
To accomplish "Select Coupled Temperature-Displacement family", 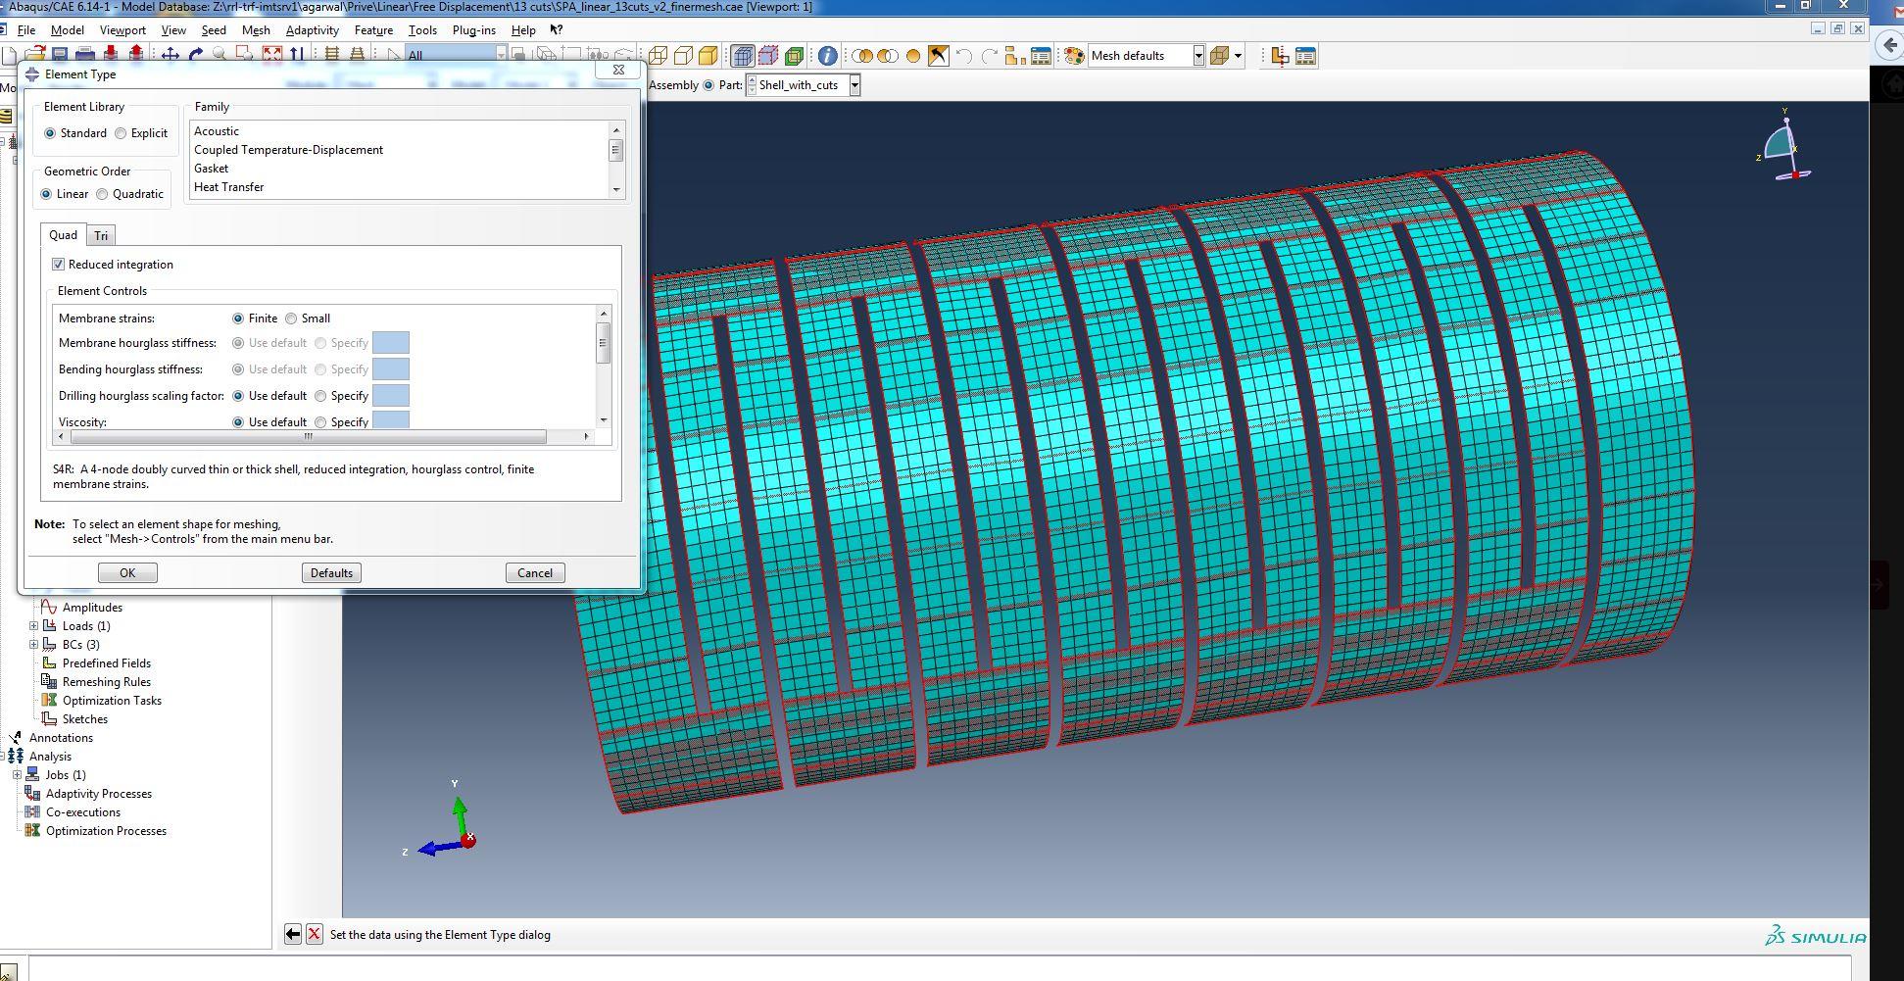I will 288,150.
